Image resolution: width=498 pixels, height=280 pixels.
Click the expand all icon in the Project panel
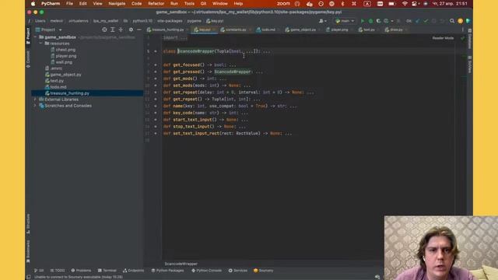(x=112, y=30)
